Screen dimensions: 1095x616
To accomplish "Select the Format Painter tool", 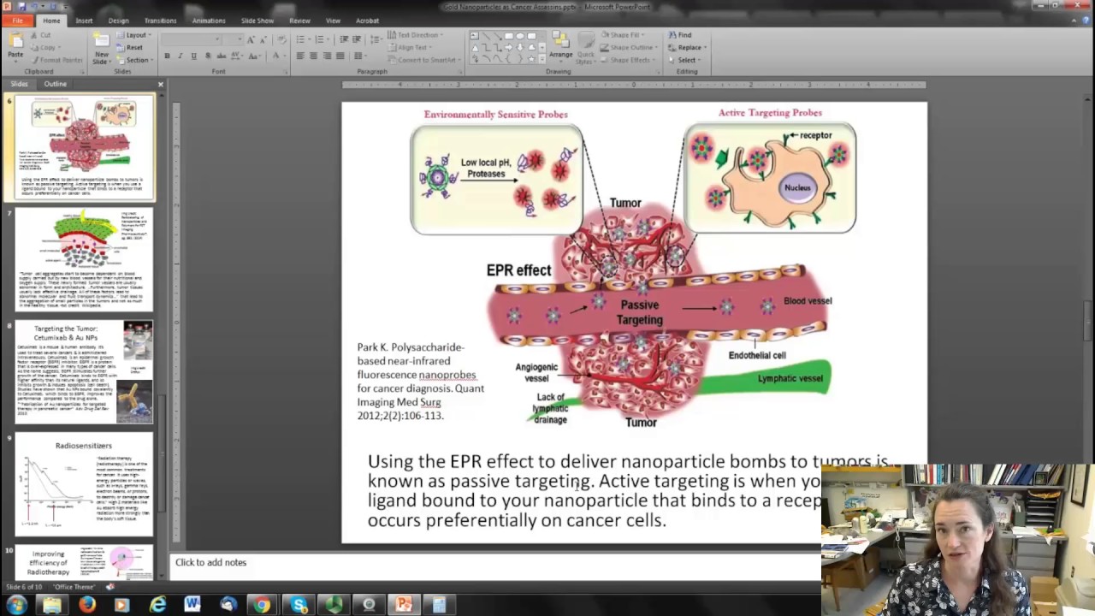I will [x=56, y=60].
